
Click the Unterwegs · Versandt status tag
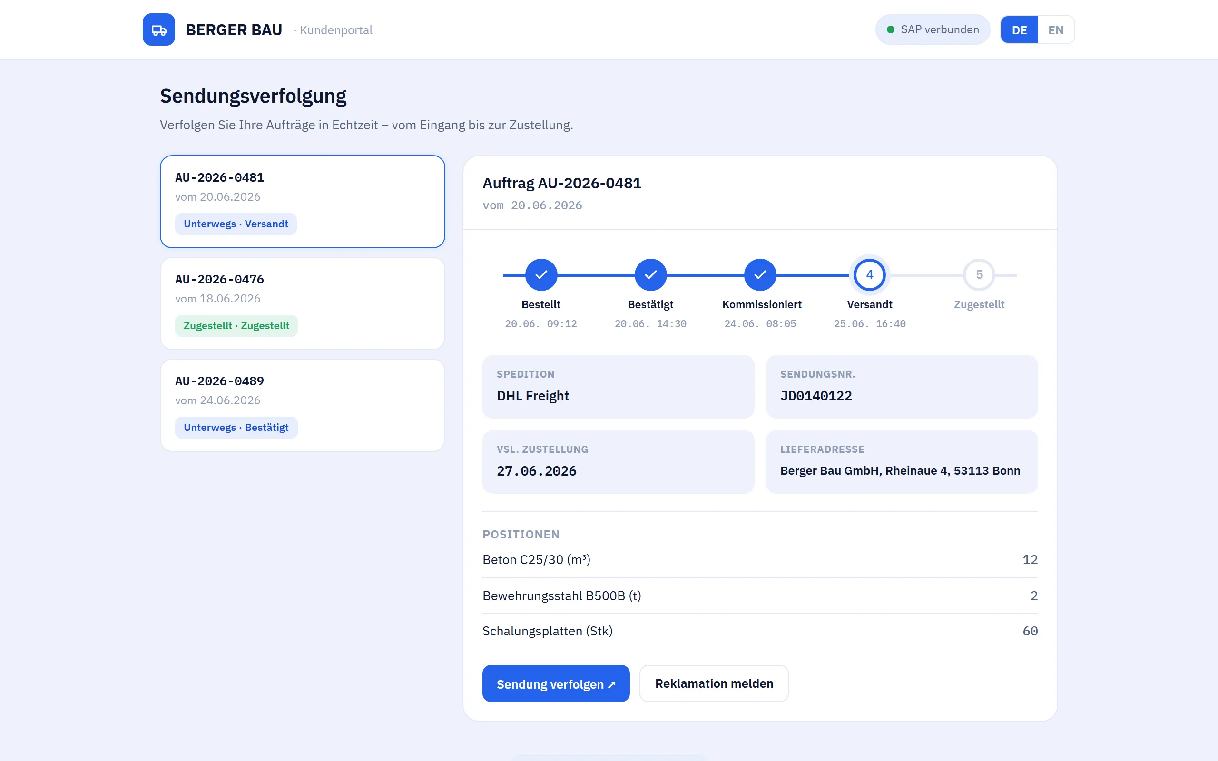(236, 224)
